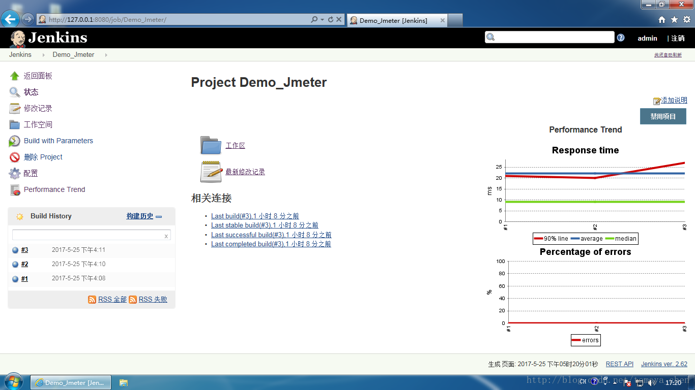Viewport: 695px width, 390px height.
Task: Open a new blank browser tab
Action: [455, 20]
